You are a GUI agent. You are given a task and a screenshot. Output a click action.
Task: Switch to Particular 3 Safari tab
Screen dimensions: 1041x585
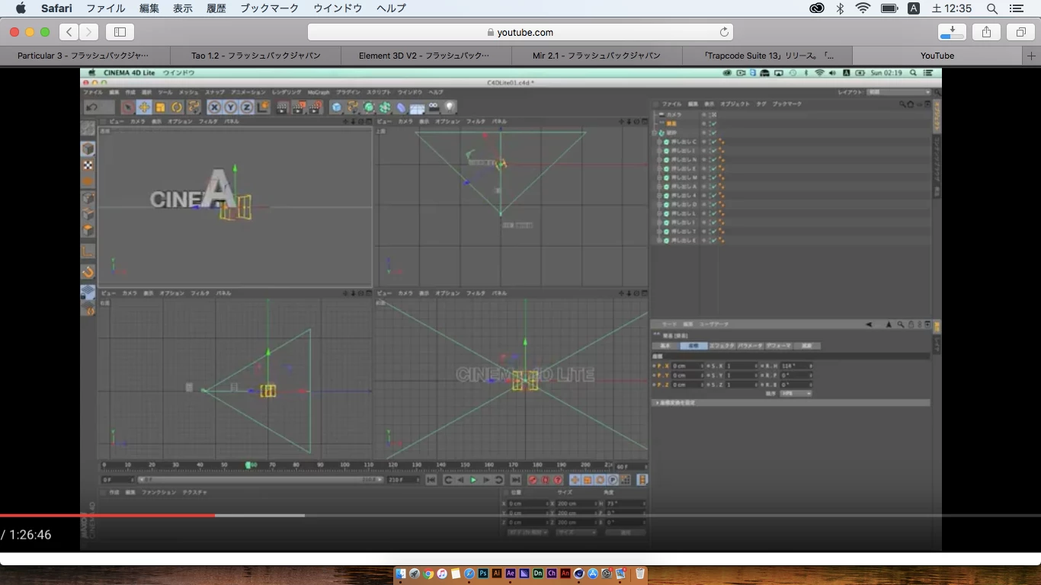[83, 56]
